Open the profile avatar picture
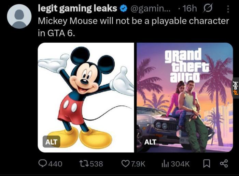 (19, 16)
